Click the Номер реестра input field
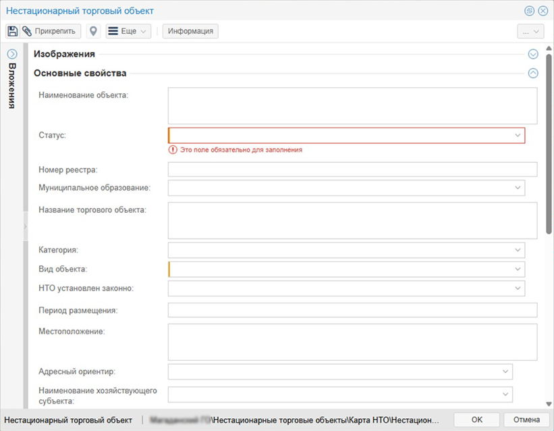The image size is (554, 431). pos(353,170)
